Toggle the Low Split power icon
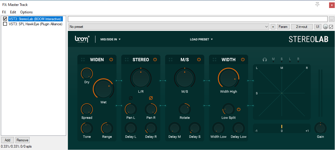Screen dimensions: 335x150 pos(239,109)
